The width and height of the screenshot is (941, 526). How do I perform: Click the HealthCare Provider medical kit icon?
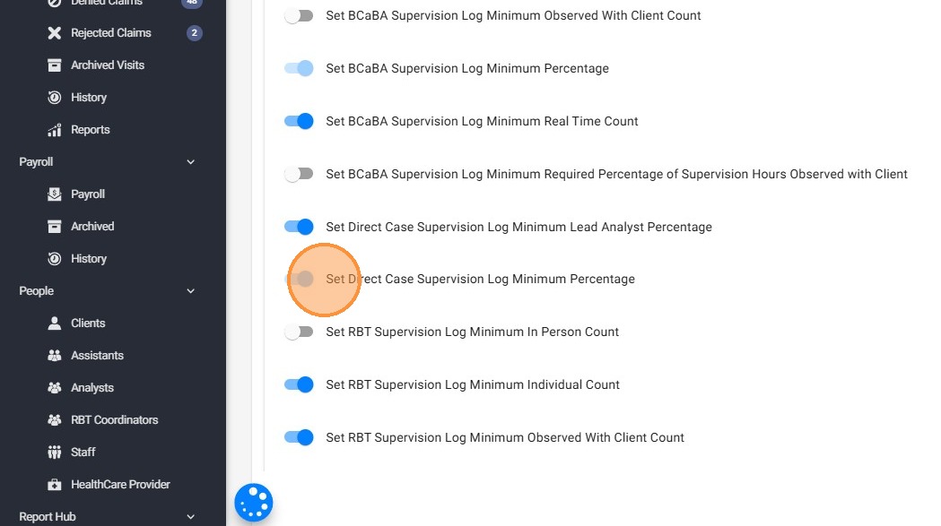pyautogui.click(x=54, y=485)
